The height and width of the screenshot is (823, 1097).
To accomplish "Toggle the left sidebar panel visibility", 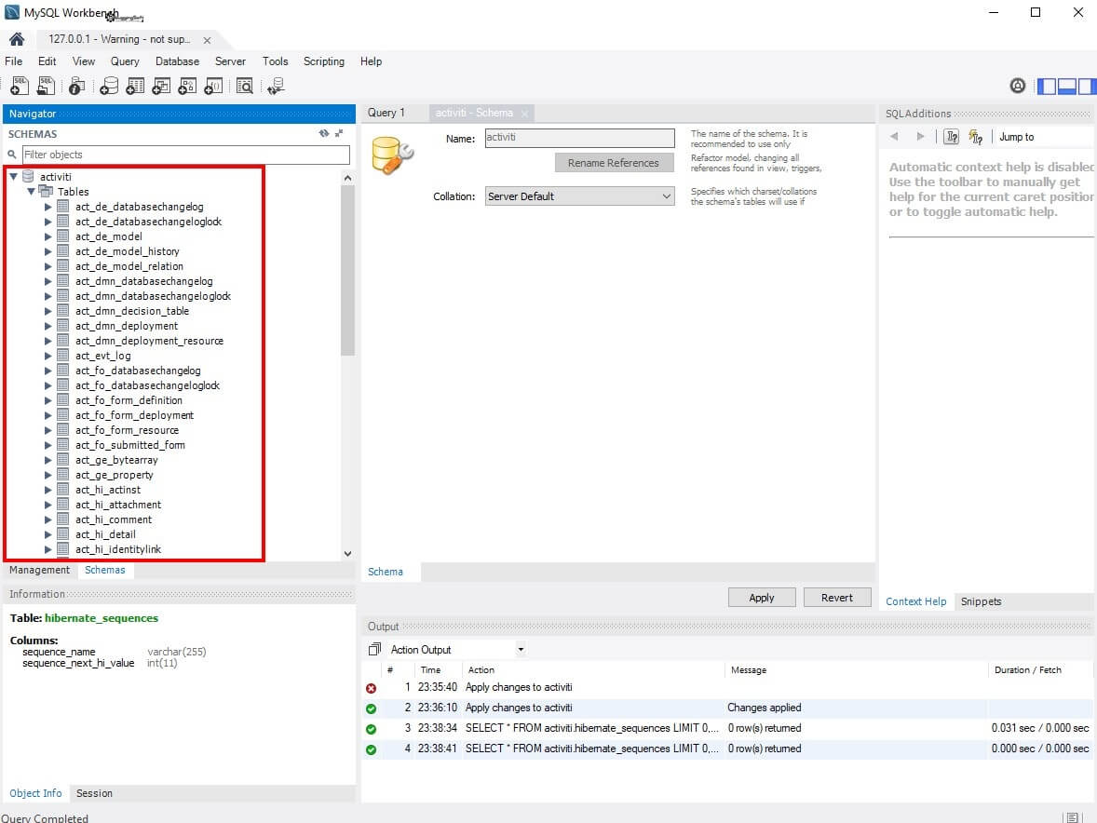I will (x=1047, y=86).
